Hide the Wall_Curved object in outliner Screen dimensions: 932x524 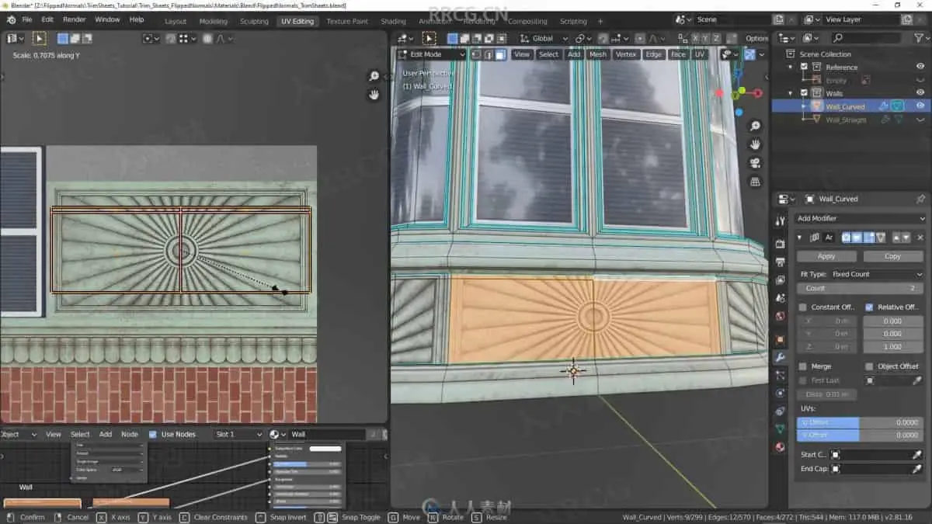920,106
